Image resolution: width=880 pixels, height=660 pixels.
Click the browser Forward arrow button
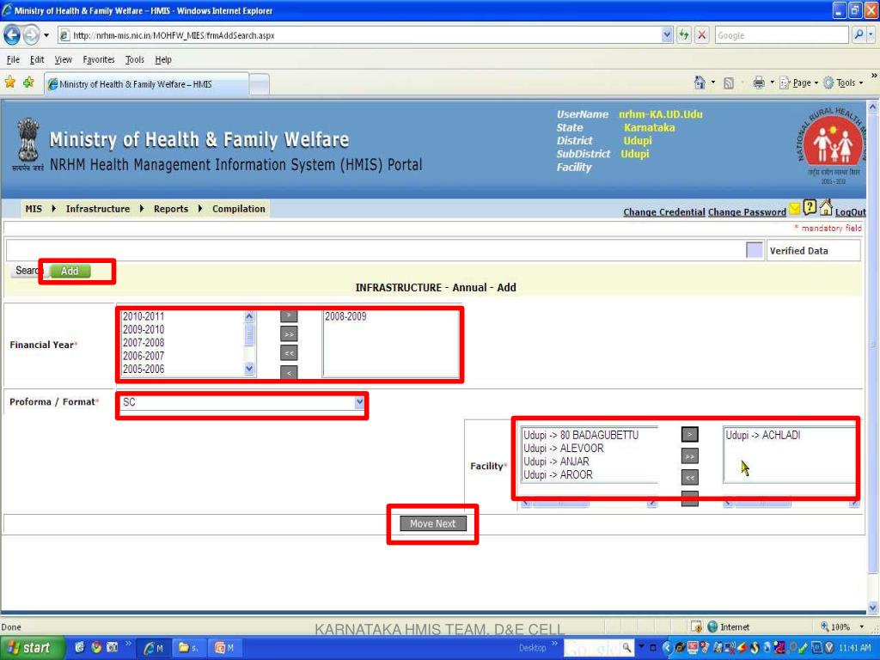click(x=32, y=35)
